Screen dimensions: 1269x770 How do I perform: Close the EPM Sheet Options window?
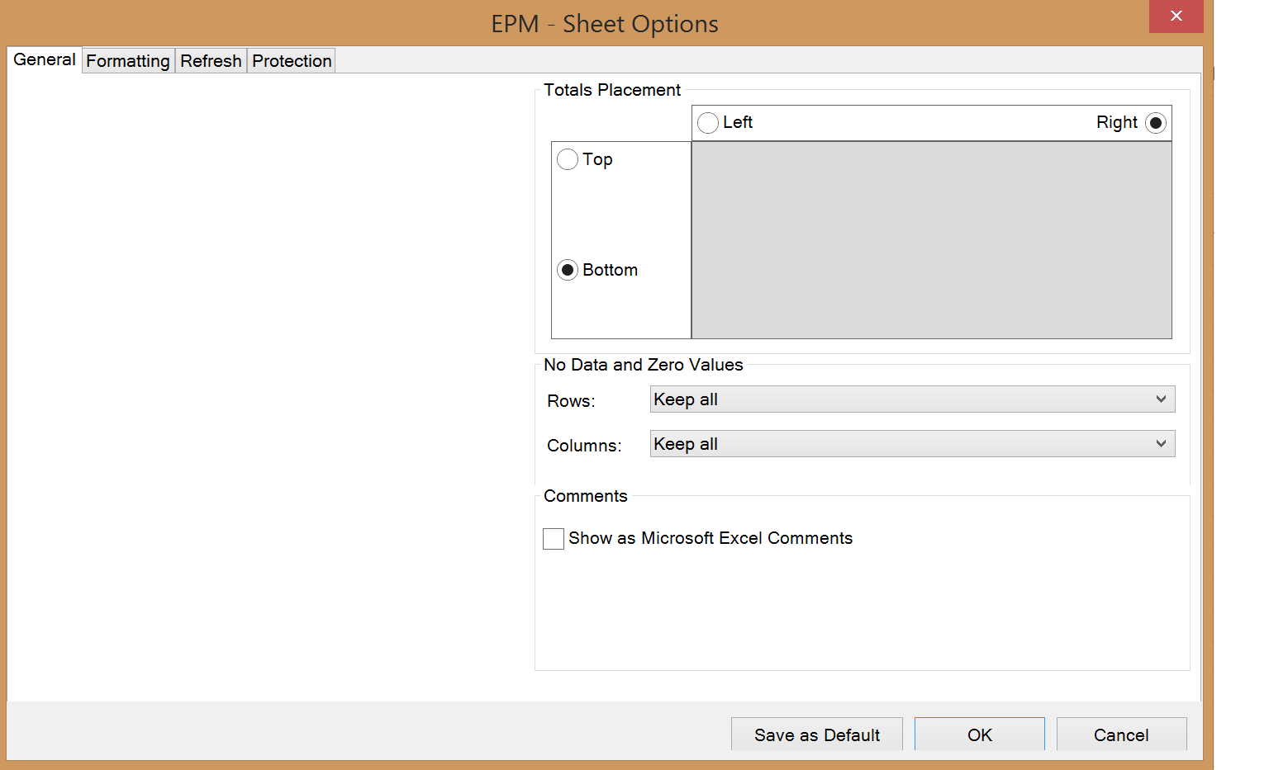coord(1176,17)
